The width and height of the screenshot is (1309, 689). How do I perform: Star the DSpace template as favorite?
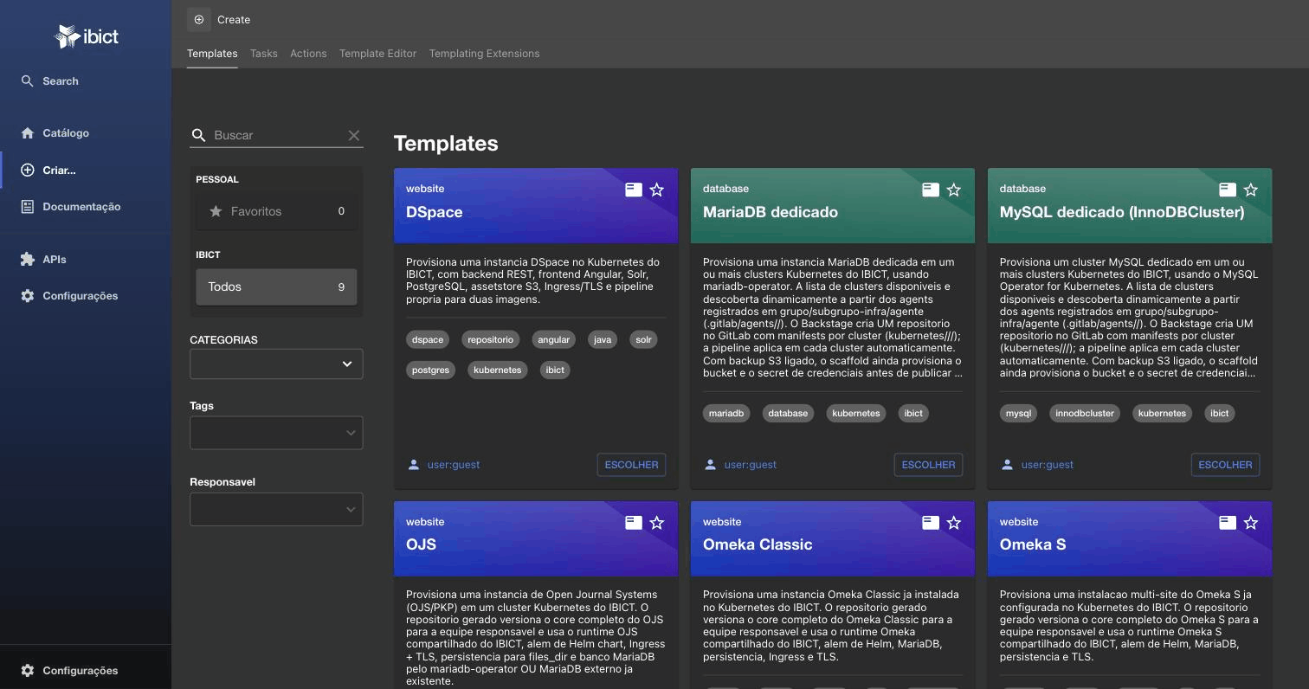point(657,190)
